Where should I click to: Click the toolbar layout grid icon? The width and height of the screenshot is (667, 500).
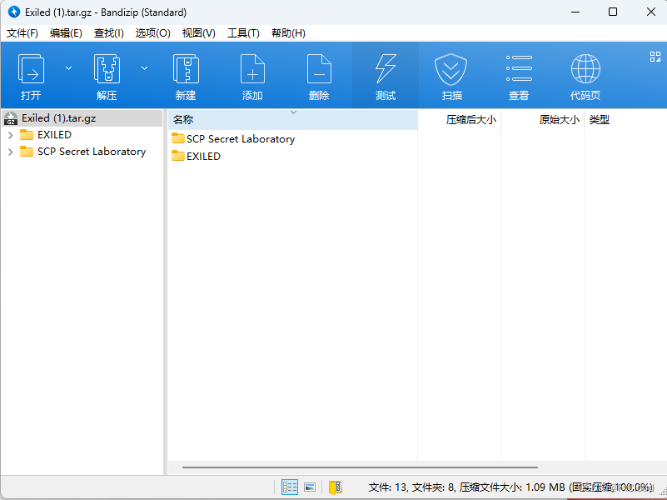tap(655, 57)
